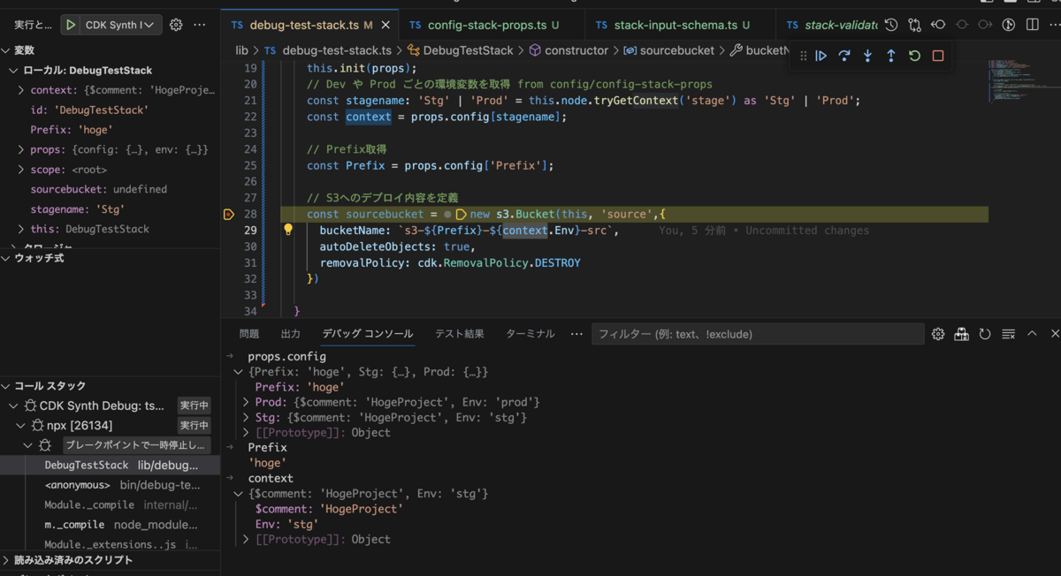Clear the debug console output
Viewport: 1061px width, 576px height.
tap(1008, 334)
